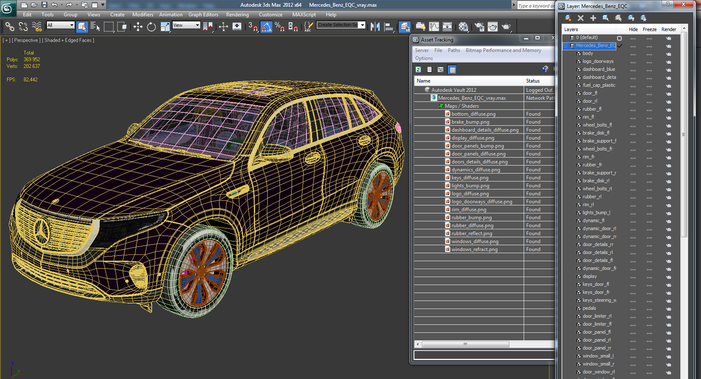Open Bitmap Performance and Memory menu
The image size is (701, 379).
click(503, 50)
